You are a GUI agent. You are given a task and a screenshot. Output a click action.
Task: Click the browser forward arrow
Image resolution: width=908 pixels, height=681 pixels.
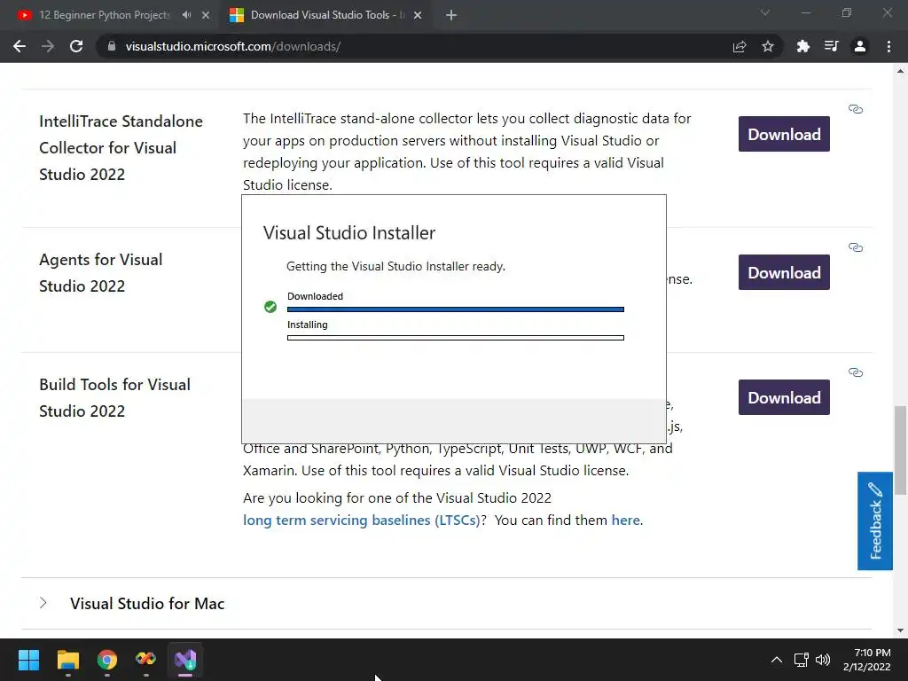click(48, 46)
